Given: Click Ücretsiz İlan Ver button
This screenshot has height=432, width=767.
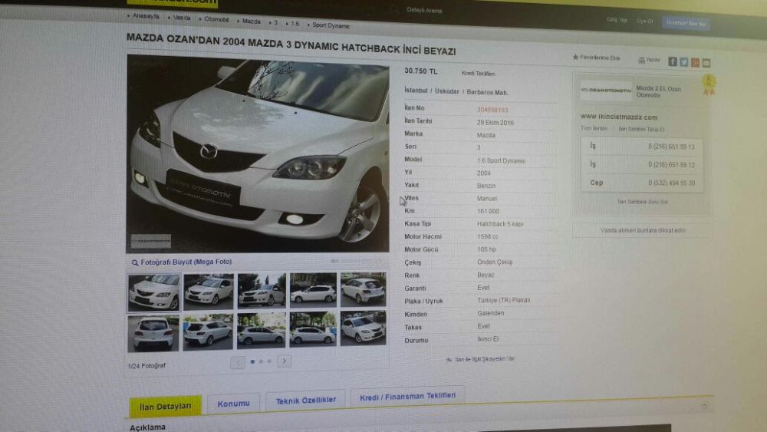Looking at the screenshot, I should coord(686,23).
